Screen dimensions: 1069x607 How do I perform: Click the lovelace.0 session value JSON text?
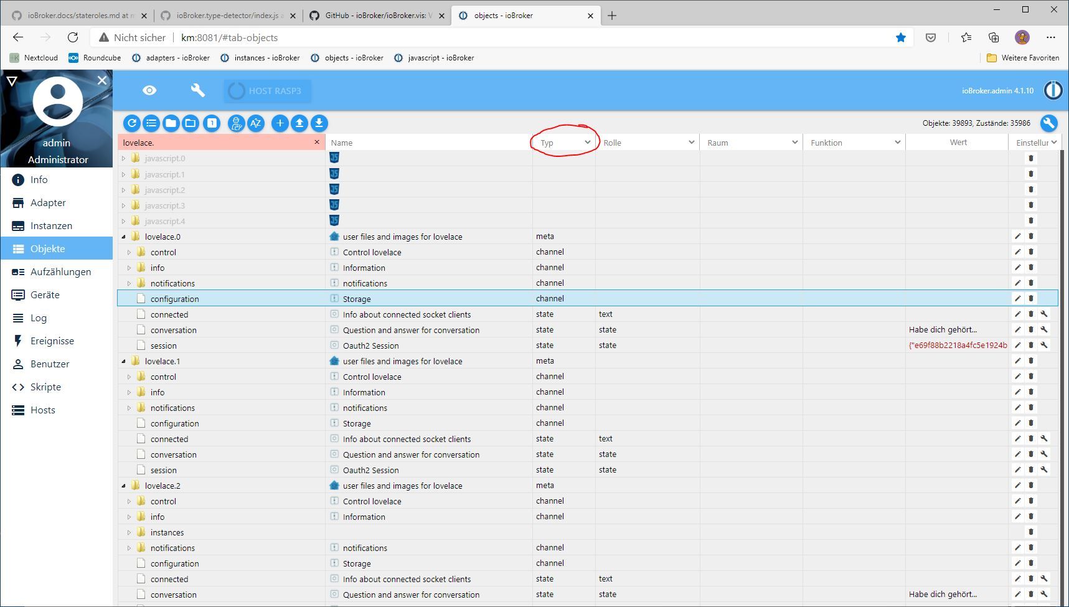[958, 345]
